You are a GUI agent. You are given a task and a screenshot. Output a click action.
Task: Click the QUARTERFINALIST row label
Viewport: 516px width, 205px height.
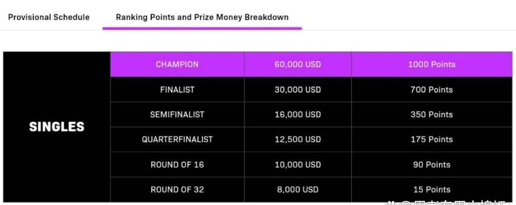point(177,139)
